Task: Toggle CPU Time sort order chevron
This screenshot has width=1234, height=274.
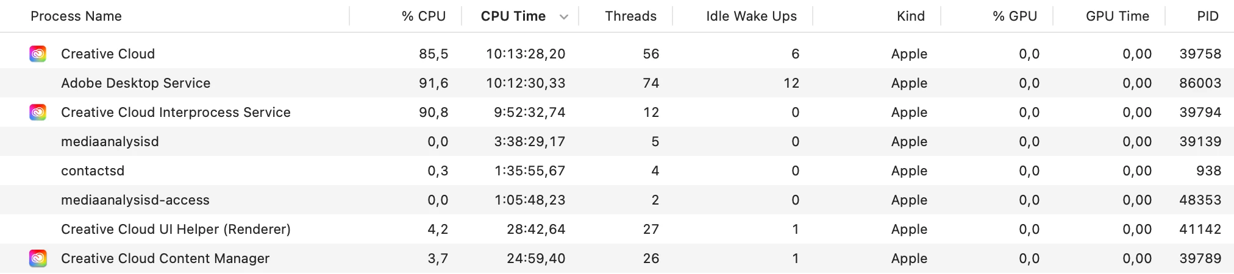Action: [x=564, y=17]
